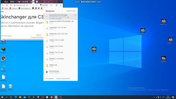Open volume control in system tray
Image resolution: width=176 pixels, height=99 pixels.
click(x=161, y=97)
